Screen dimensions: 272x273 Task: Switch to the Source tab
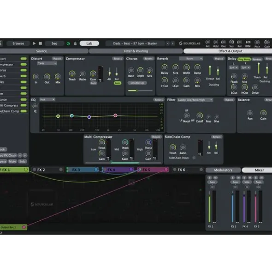pyautogui.click(x=41, y=51)
